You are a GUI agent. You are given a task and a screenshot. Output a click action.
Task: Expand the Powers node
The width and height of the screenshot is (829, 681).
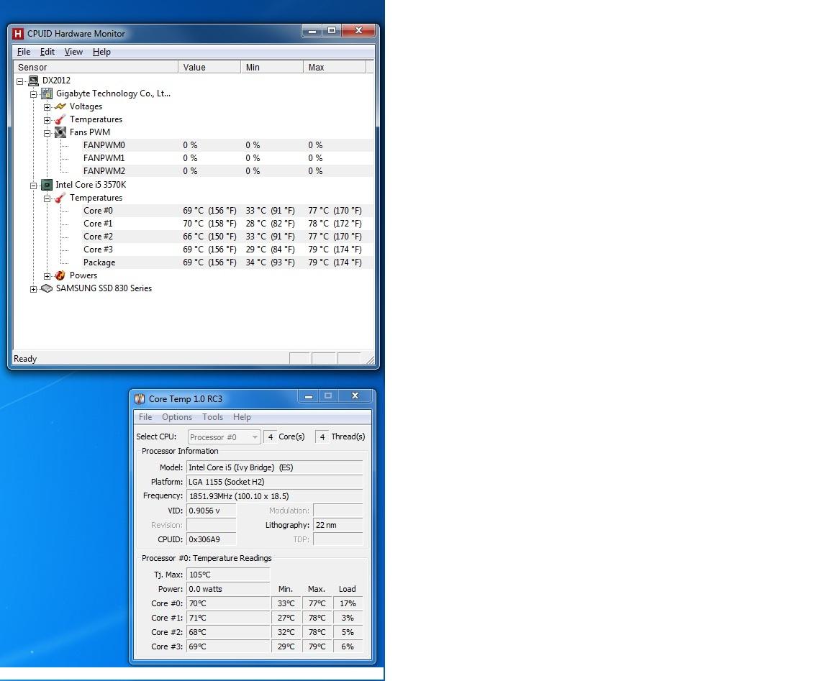click(x=47, y=276)
